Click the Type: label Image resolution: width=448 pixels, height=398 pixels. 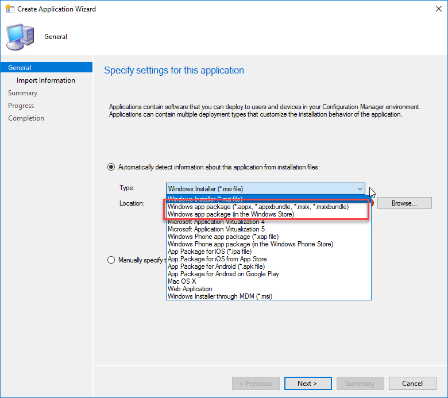(127, 188)
